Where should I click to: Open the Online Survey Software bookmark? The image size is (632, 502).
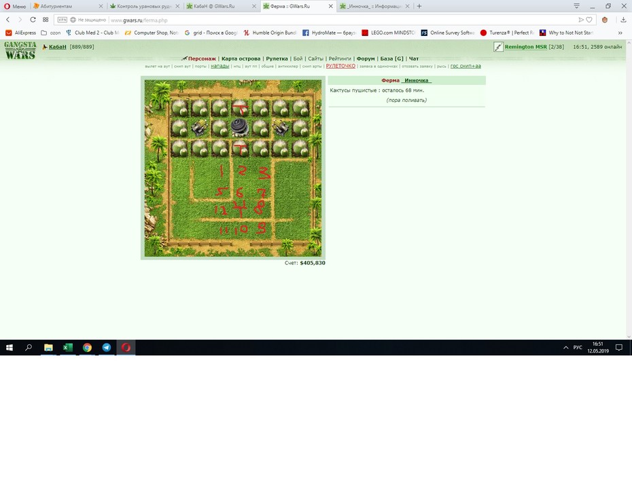tap(448, 33)
